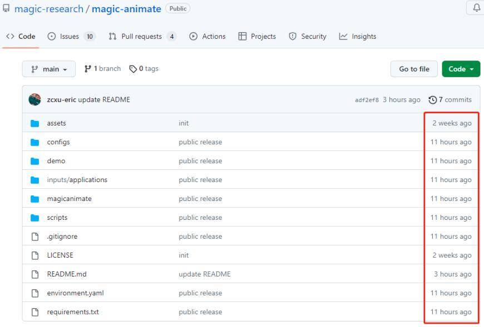Click the zcxu-eric avatar image

34,100
